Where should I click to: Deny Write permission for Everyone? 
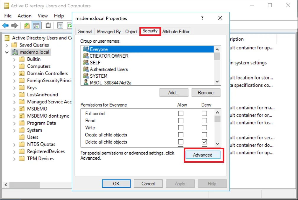(204, 128)
